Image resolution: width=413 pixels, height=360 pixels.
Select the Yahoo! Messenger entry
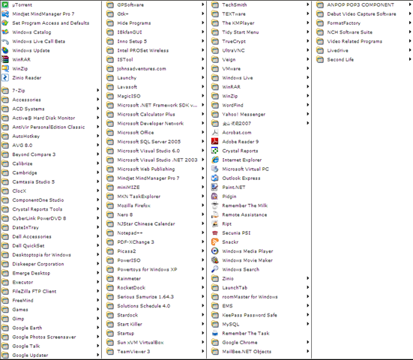[x=261, y=114]
